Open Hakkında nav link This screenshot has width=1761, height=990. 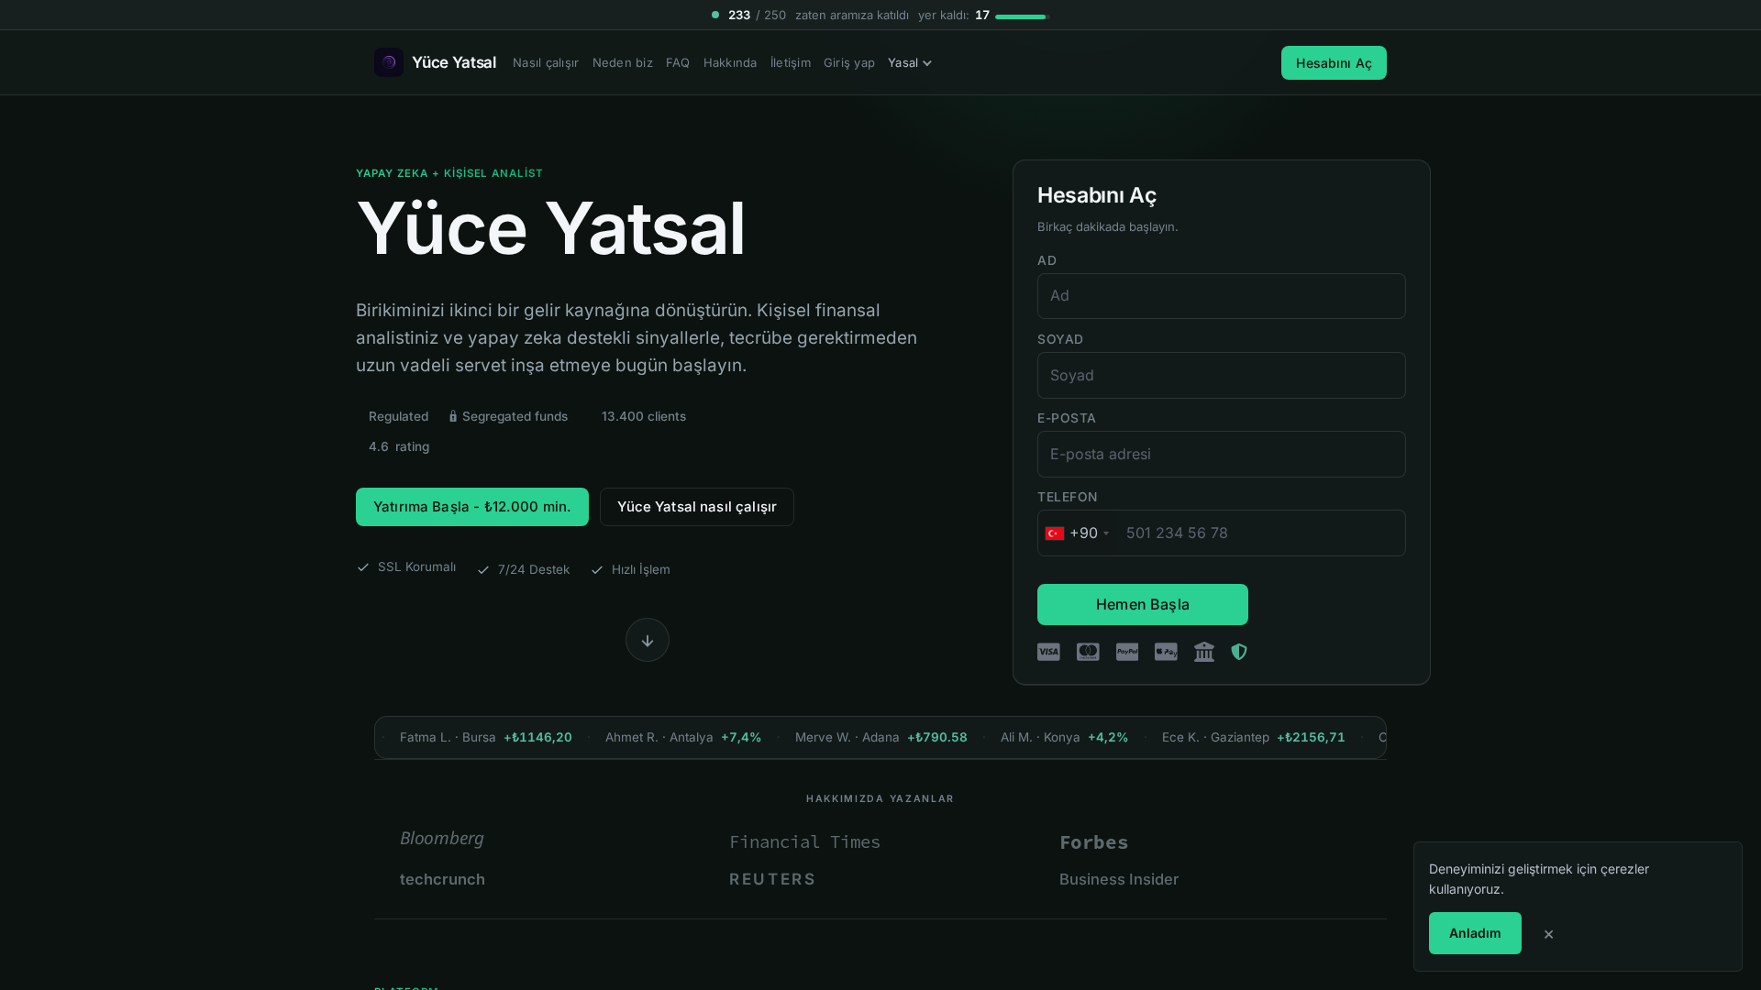point(730,62)
